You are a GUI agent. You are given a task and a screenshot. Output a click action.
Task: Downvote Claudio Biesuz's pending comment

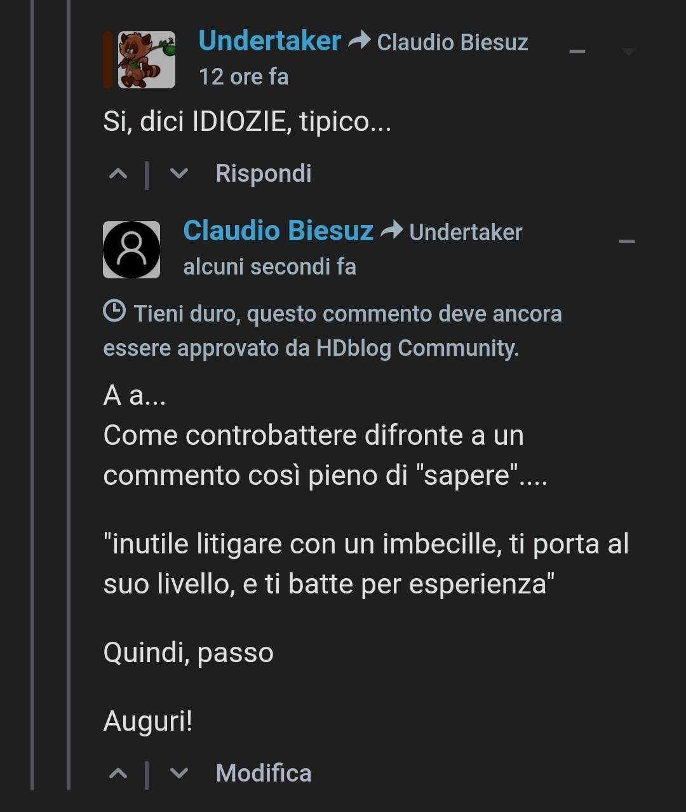click(179, 773)
